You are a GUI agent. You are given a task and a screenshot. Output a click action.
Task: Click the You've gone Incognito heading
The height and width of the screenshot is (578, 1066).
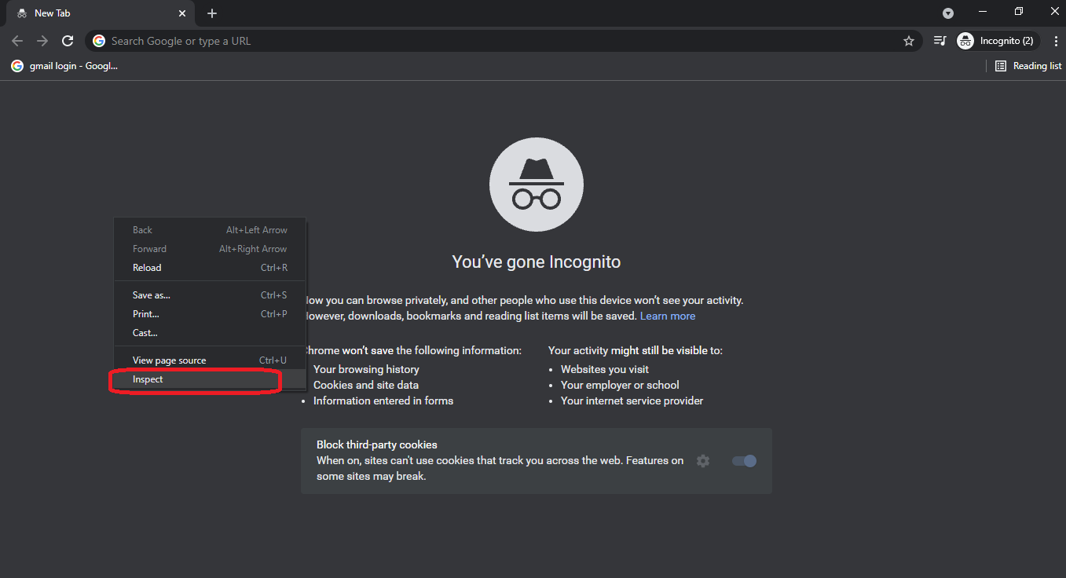click(537, 262)
